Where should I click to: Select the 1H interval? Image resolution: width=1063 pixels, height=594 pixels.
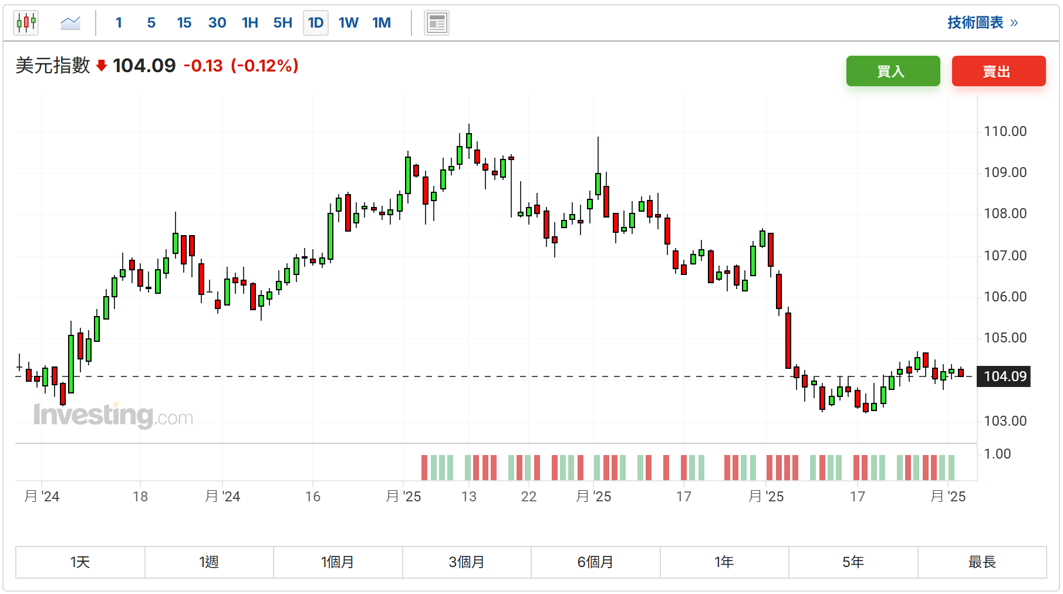(250, 23)
